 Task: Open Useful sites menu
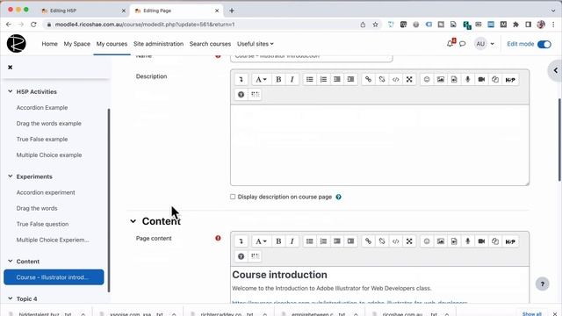(x=256, y=44)
